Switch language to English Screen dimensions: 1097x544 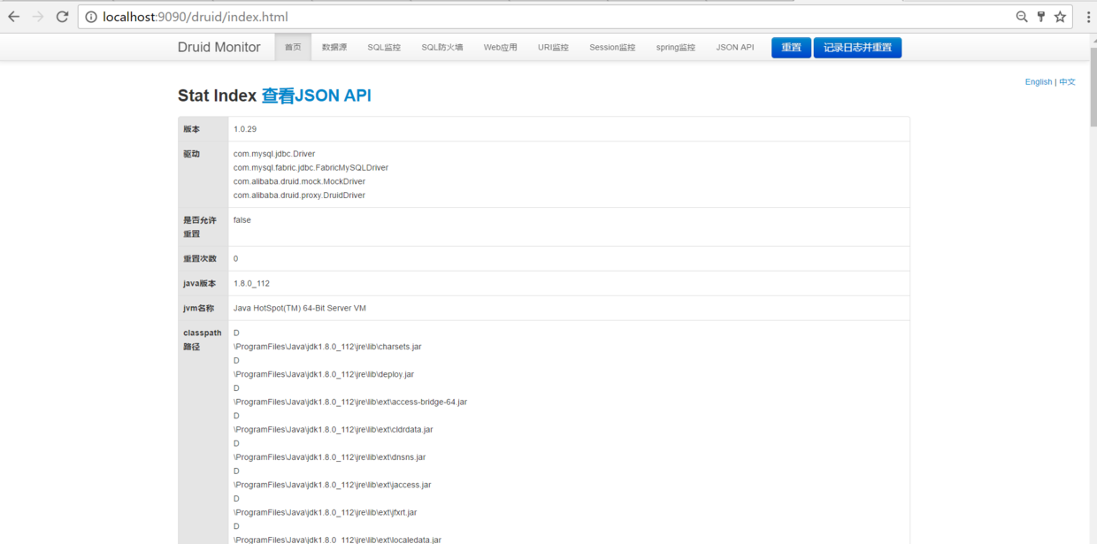(1039, 81)
